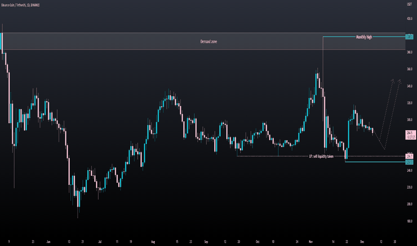This screenshot has width=417, height=246.
Task: Click the Dec date label on time axis
Action: coord(362,242)
